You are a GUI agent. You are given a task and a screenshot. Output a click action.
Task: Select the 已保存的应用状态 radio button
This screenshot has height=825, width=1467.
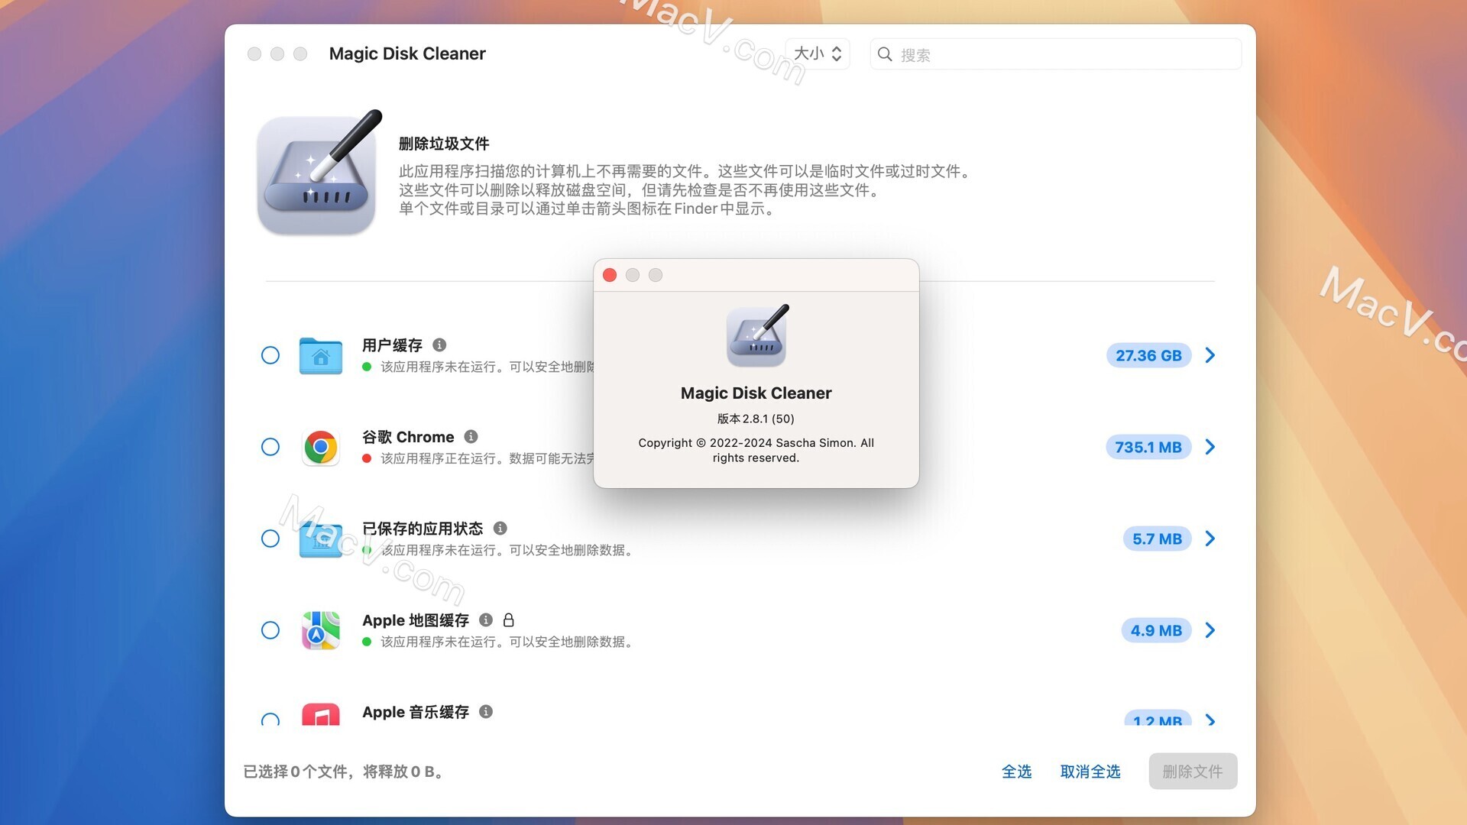[x=270, y=539]
